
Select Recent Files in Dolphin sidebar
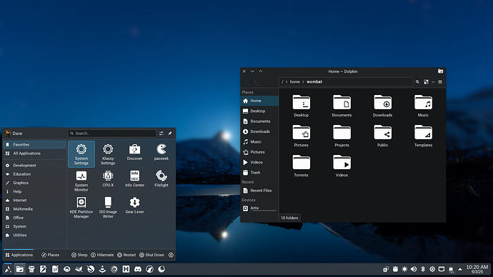coord(259,191)
